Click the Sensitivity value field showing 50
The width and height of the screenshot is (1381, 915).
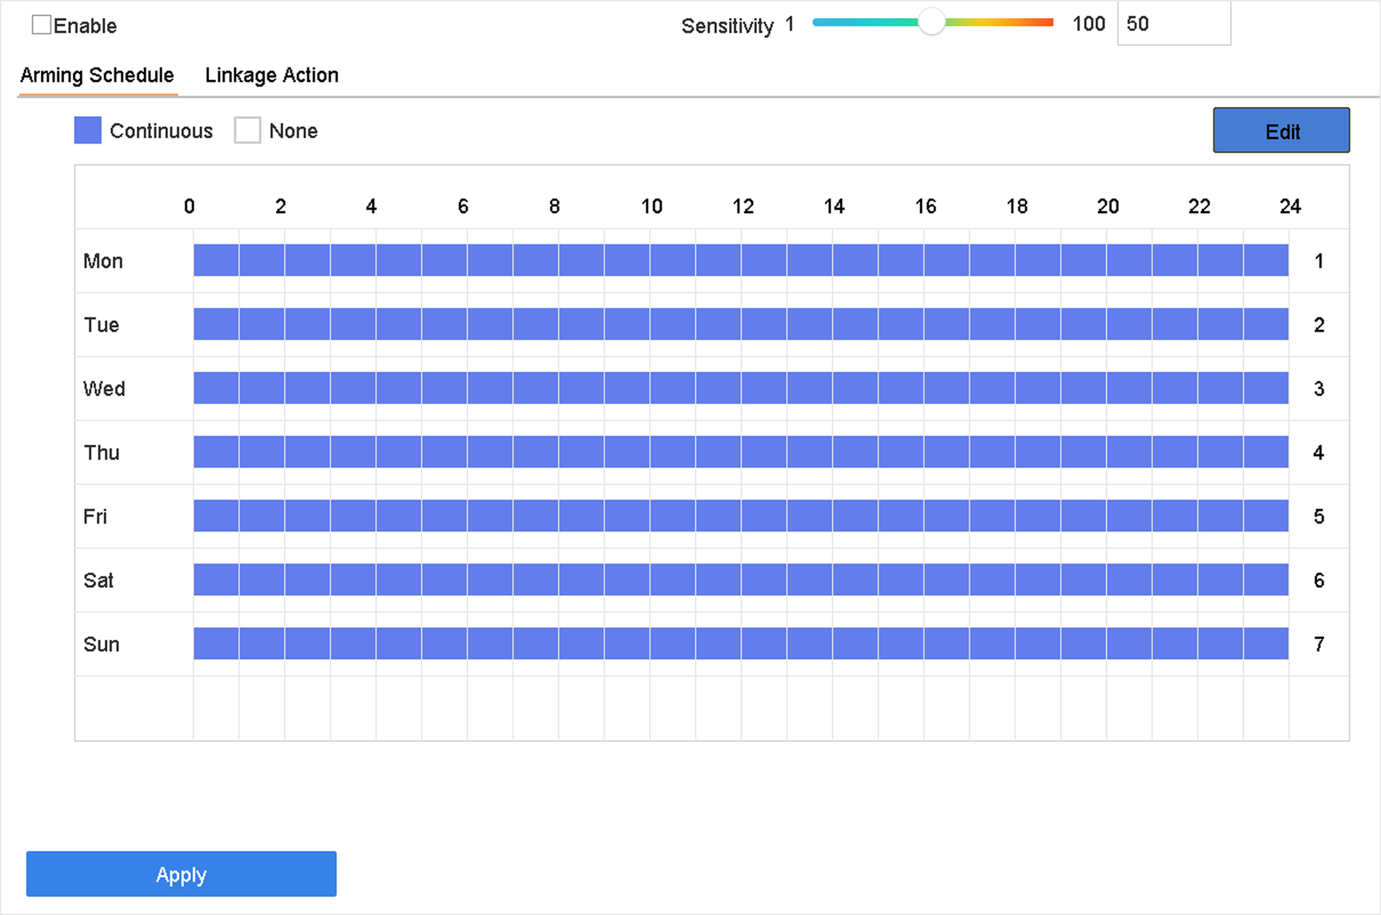tap(1174, 24)
